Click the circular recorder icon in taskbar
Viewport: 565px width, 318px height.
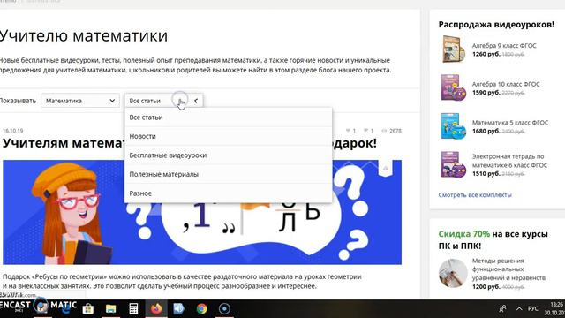[x=224, y=308]
